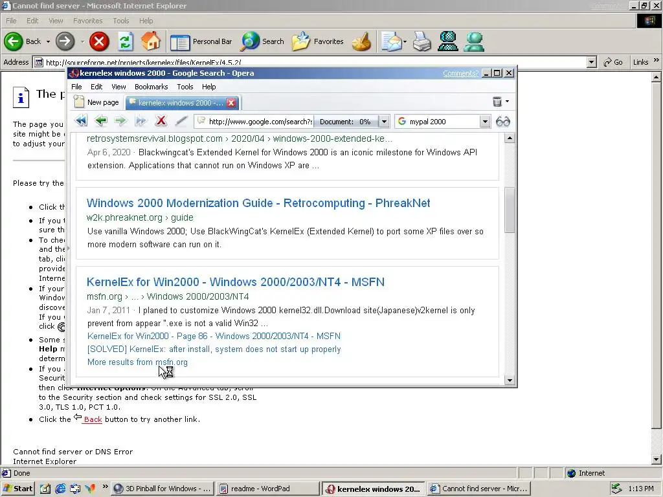Click More results from msfn.org
The height and width of the screenshot is (497, 663).
click(137, 362)
